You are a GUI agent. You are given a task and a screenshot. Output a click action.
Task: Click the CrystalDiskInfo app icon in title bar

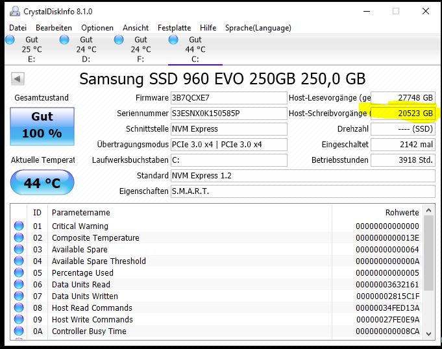tap(15, 11)
